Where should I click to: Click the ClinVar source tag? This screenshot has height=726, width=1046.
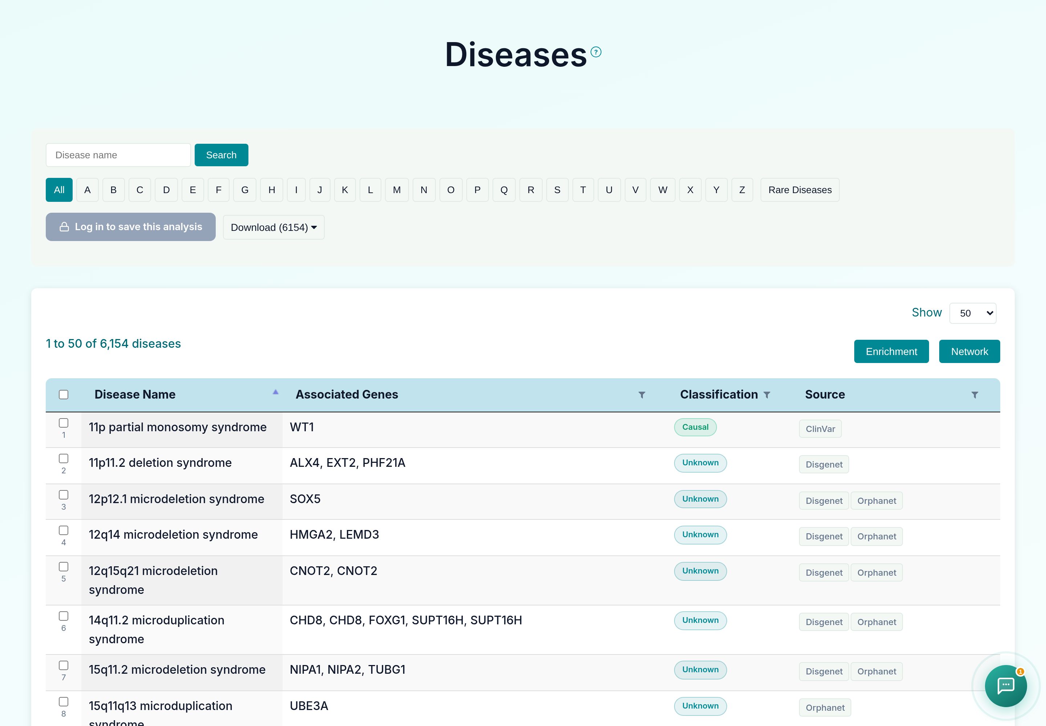[820, 428]
